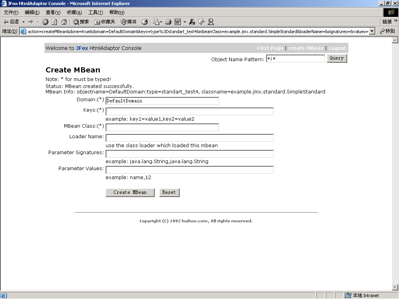Click the 'example: name,12' hint text

[x=128, y=178]
